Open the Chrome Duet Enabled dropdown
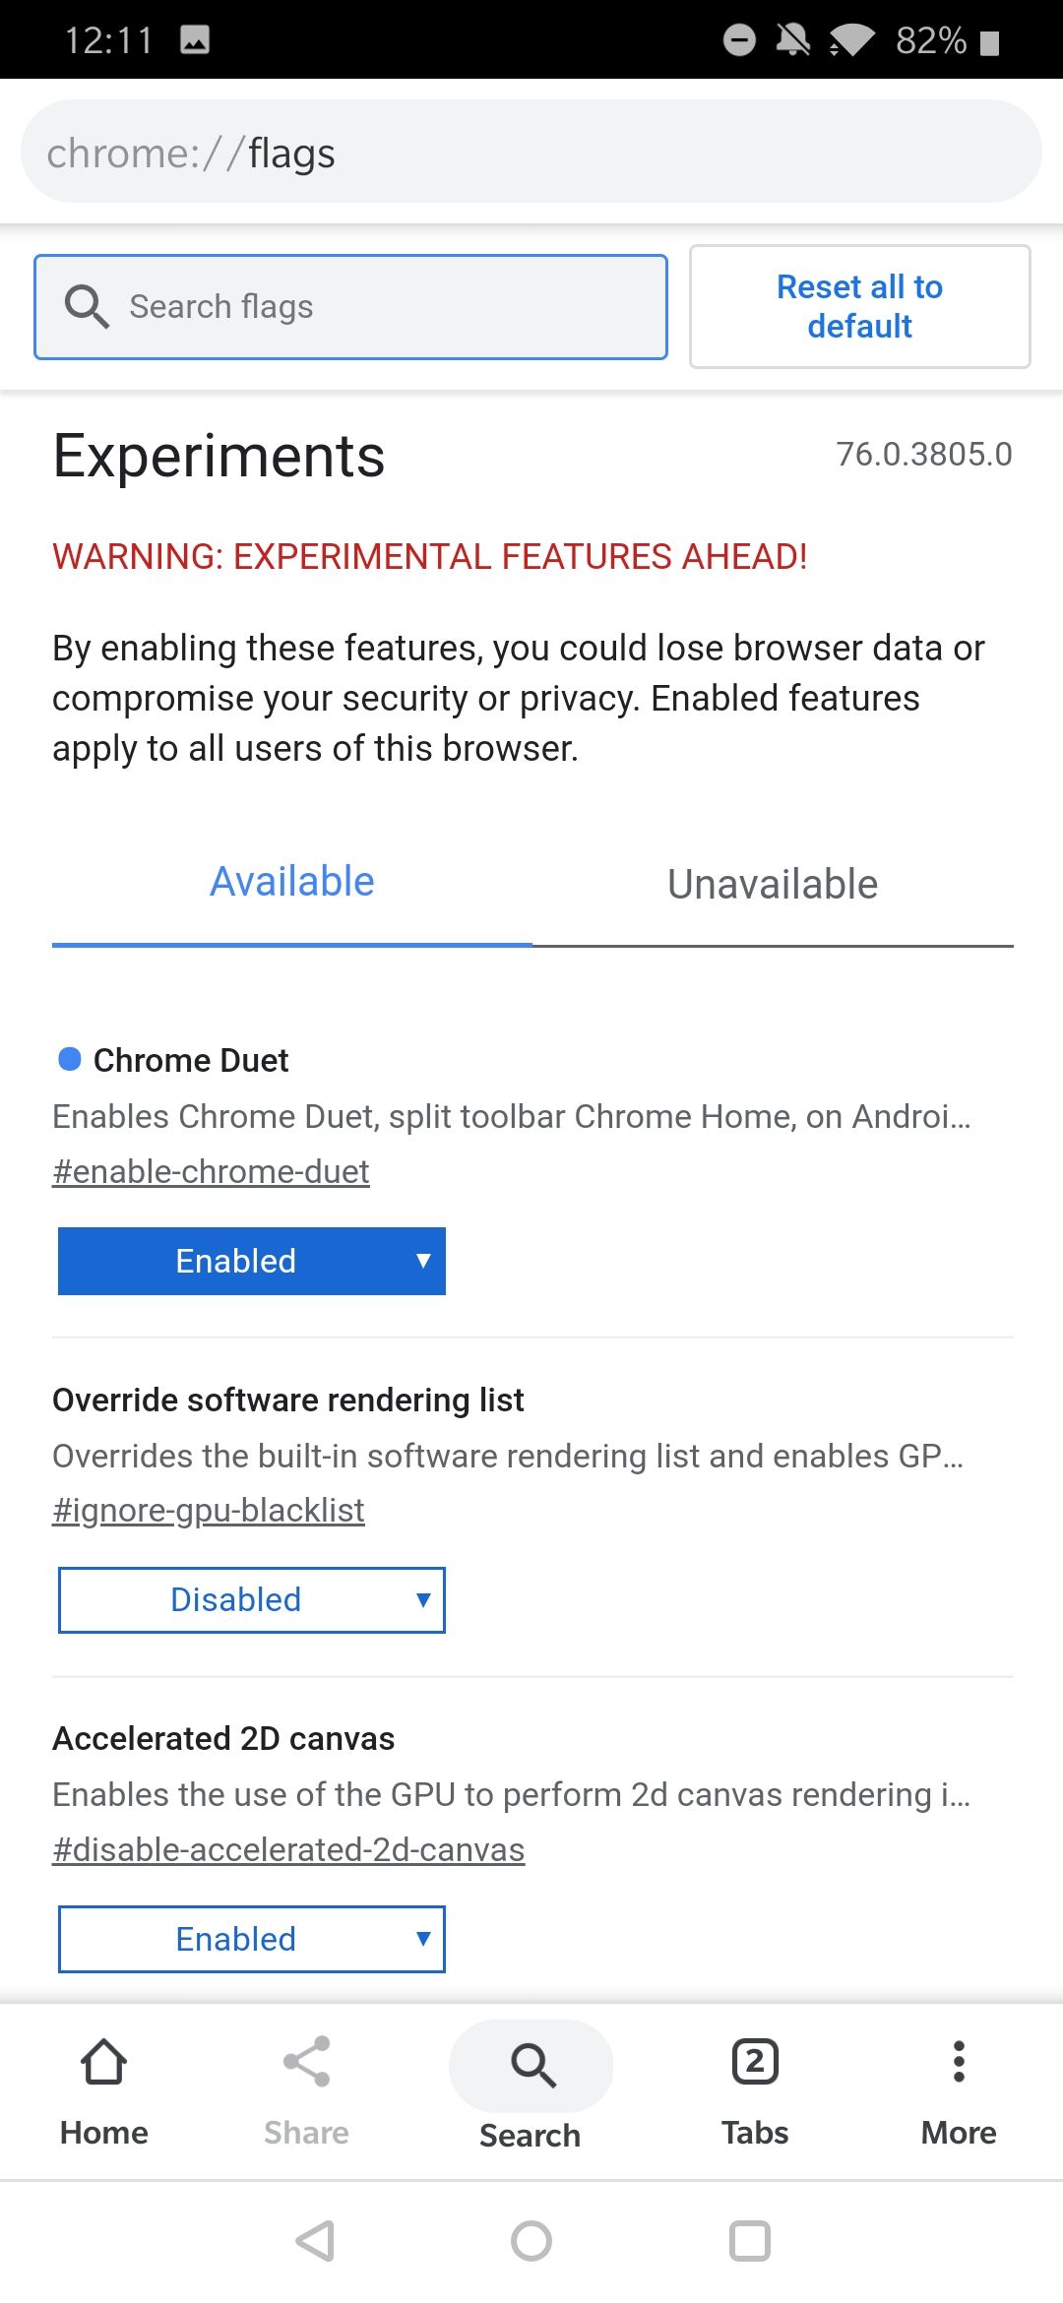 coord(251,1261)
